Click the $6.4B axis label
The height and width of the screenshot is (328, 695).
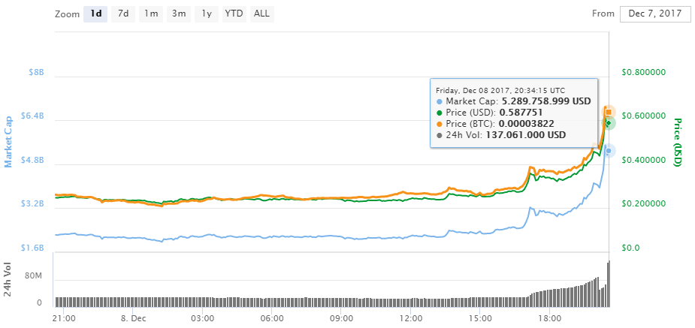(x=32, y=116)
